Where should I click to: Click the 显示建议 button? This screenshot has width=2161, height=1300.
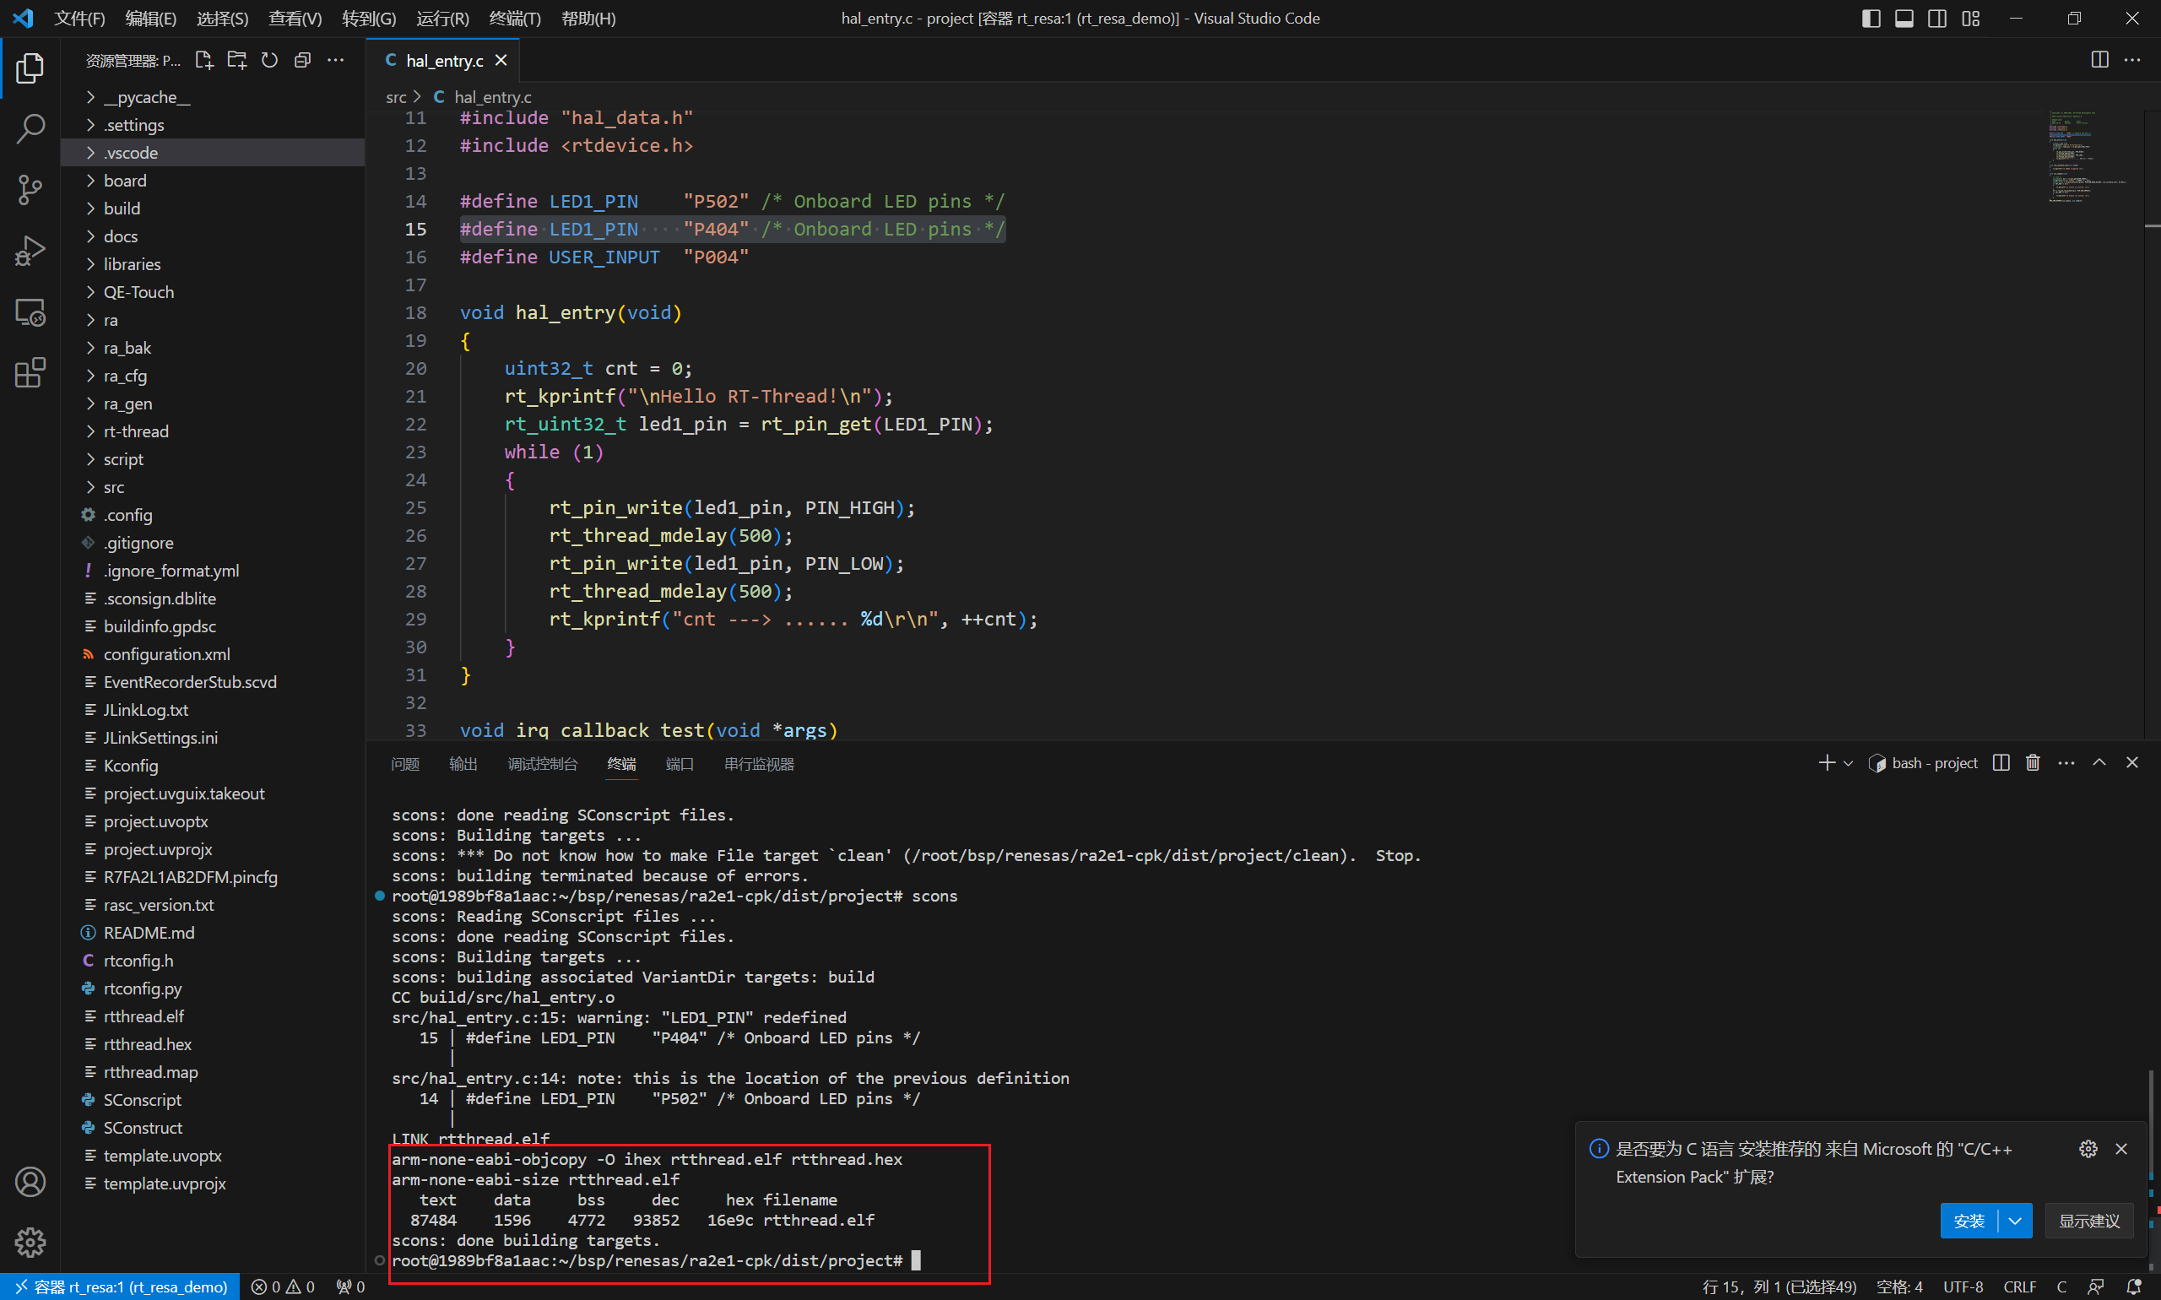click(2088, 1221)
